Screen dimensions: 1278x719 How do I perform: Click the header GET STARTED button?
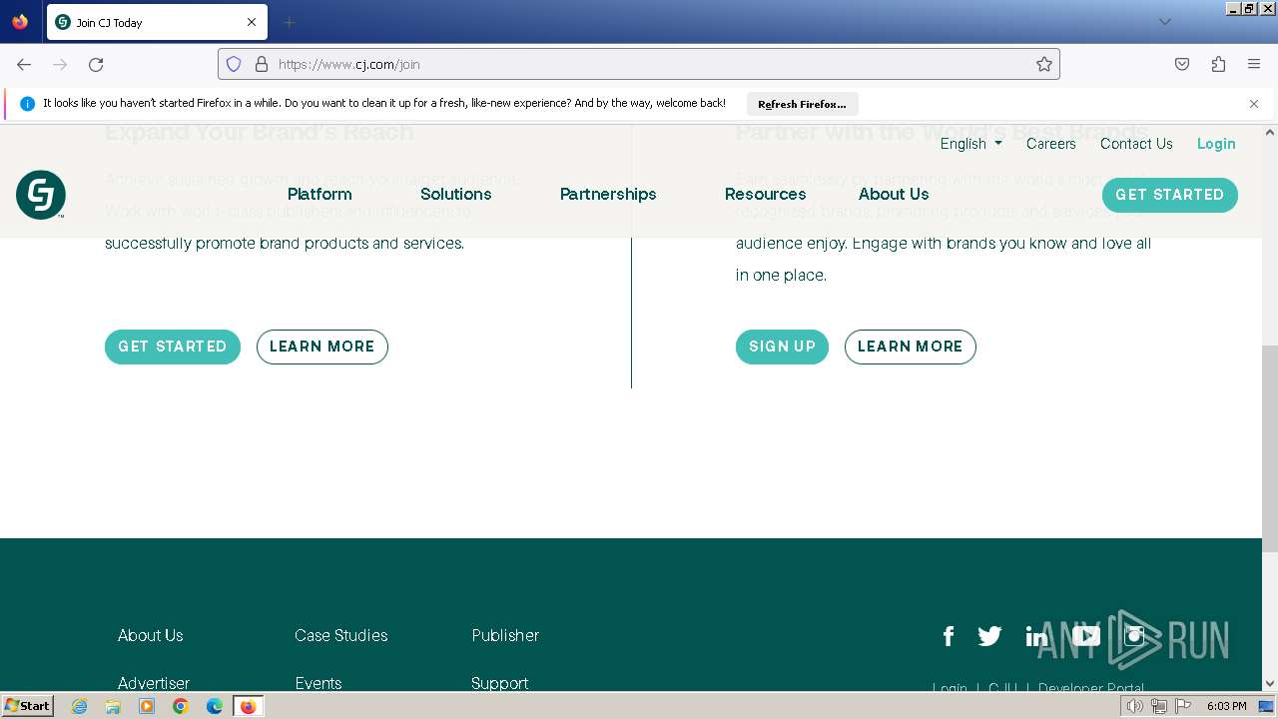(x=1170, y=195)
